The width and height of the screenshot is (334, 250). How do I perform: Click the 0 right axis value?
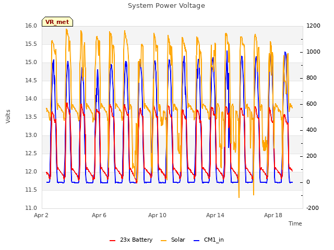(x=308, y=182)
